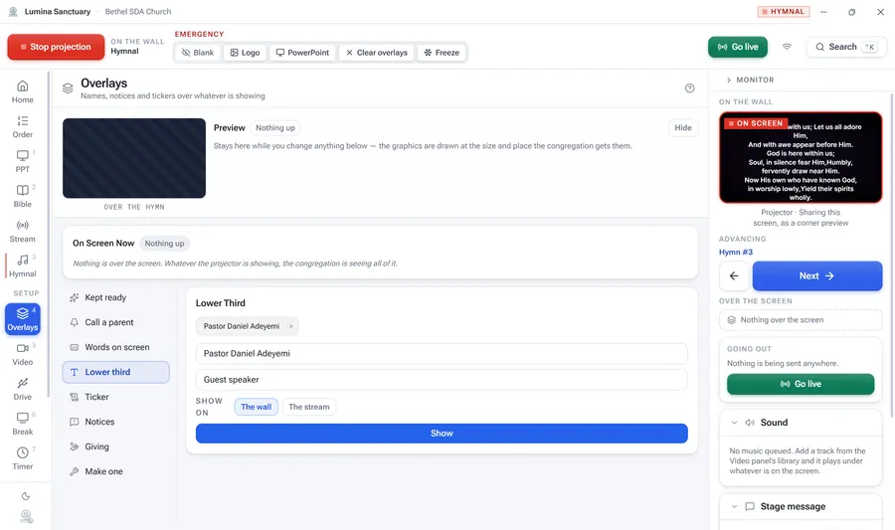Click the blue Show button
Image resolution: width=895 pixels, height=530 pixels.
pyautogui.click(x=442, y=434)
